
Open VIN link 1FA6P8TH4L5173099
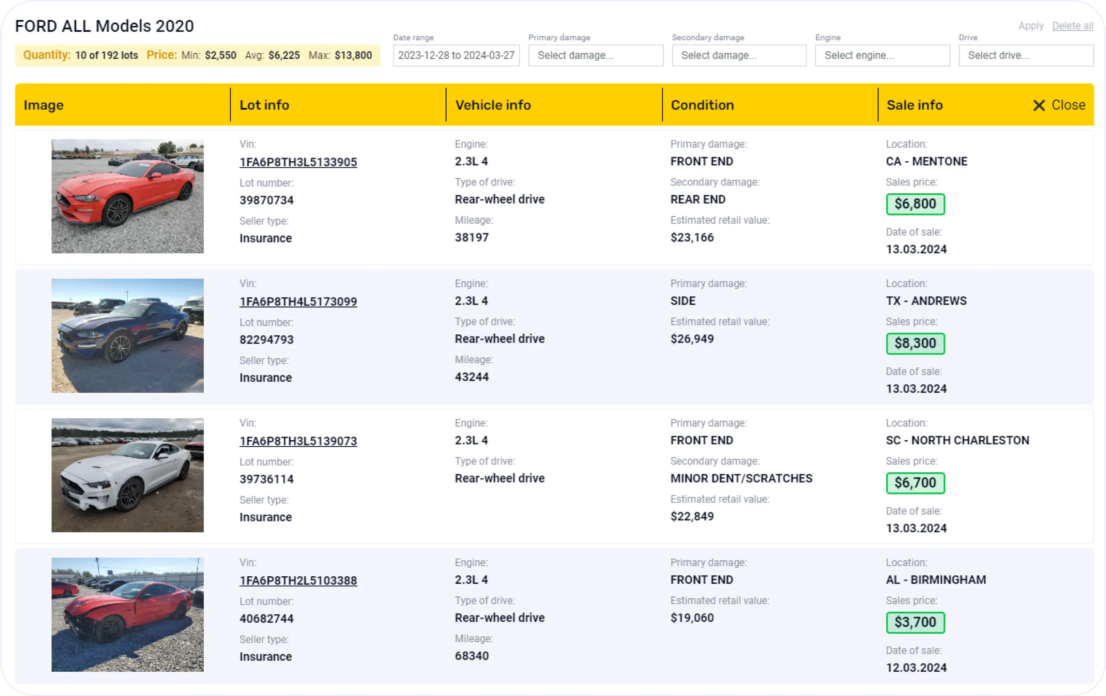(298, 302)
